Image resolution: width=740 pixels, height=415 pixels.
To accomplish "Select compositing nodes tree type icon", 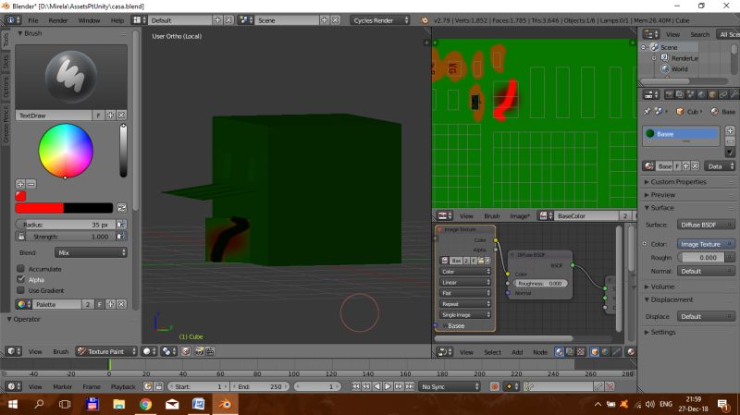I will (570, 352).
